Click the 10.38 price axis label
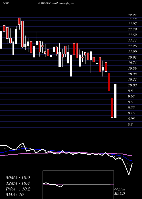The image size is (142, 199). [x=132, y=74]
